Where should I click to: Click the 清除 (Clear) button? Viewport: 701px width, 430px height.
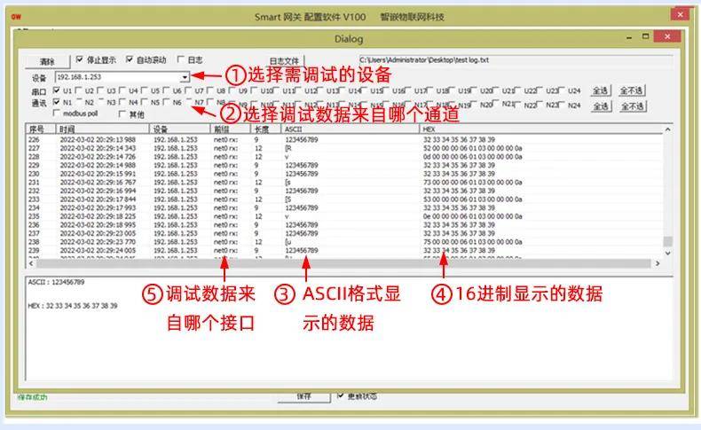[47, 61]
